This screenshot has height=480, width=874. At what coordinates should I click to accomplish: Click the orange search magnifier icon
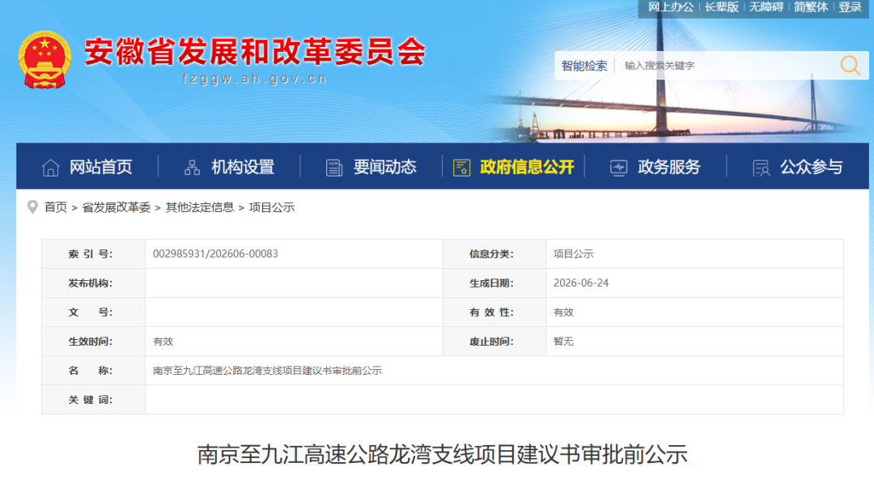coord(850,66)
